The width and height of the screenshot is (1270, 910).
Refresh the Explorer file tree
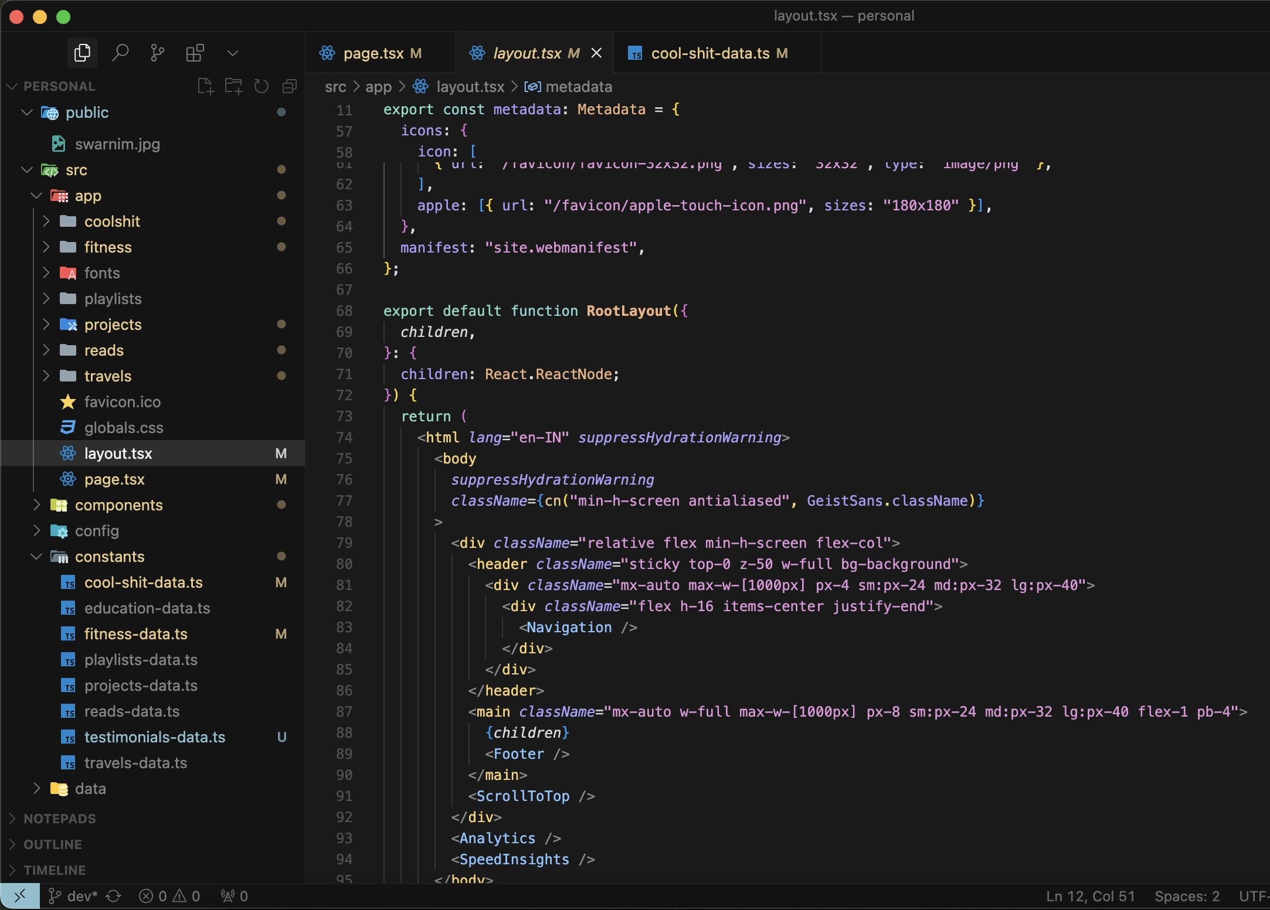click(262, 87)
